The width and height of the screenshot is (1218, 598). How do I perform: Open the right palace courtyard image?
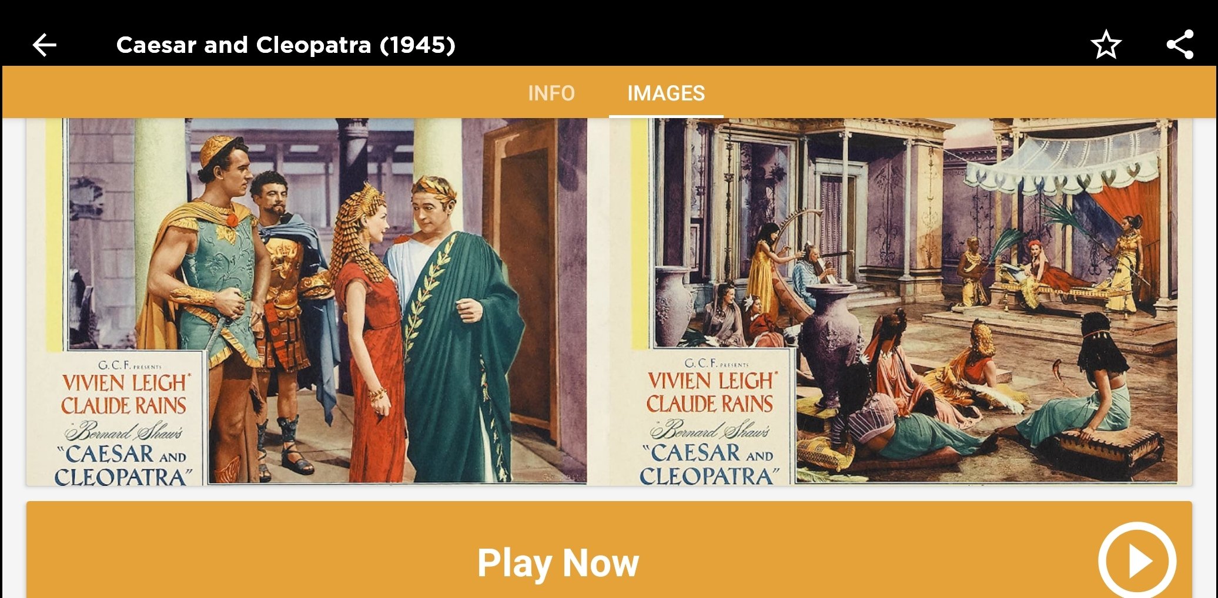coord(905,301)
